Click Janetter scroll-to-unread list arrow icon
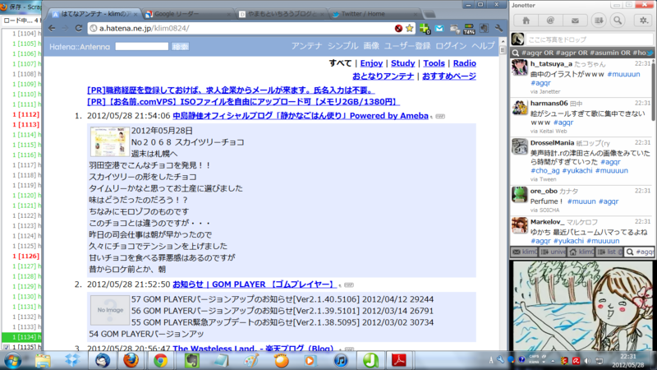This screenshot has width=657, height=370. coord(599,20)
